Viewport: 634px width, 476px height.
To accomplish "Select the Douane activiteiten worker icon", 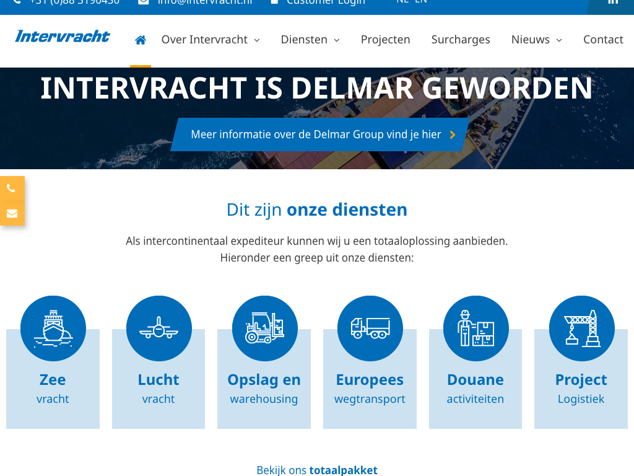I will 475,328.
